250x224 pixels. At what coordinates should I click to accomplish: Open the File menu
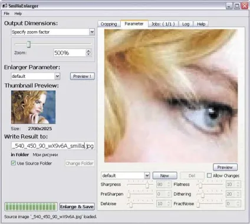6,14
